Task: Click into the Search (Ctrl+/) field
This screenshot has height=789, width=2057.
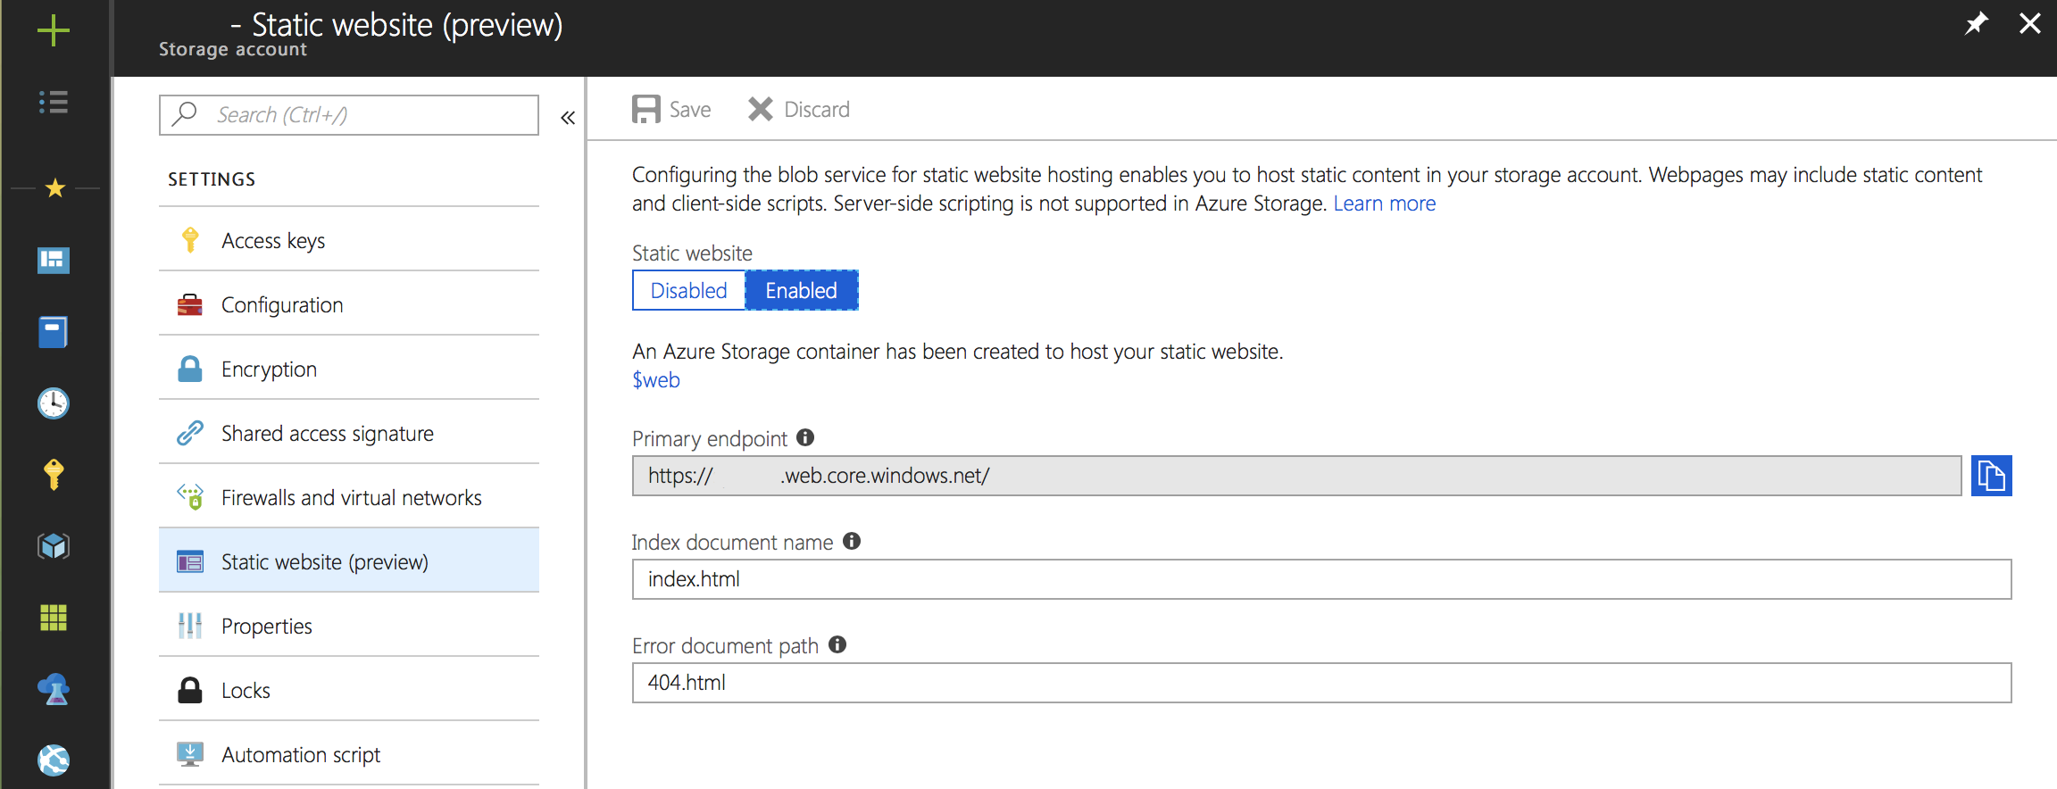Action: pos(349,115)
